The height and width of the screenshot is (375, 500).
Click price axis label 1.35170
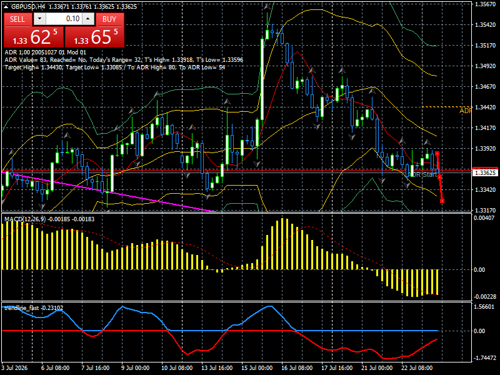pos(486,46)
